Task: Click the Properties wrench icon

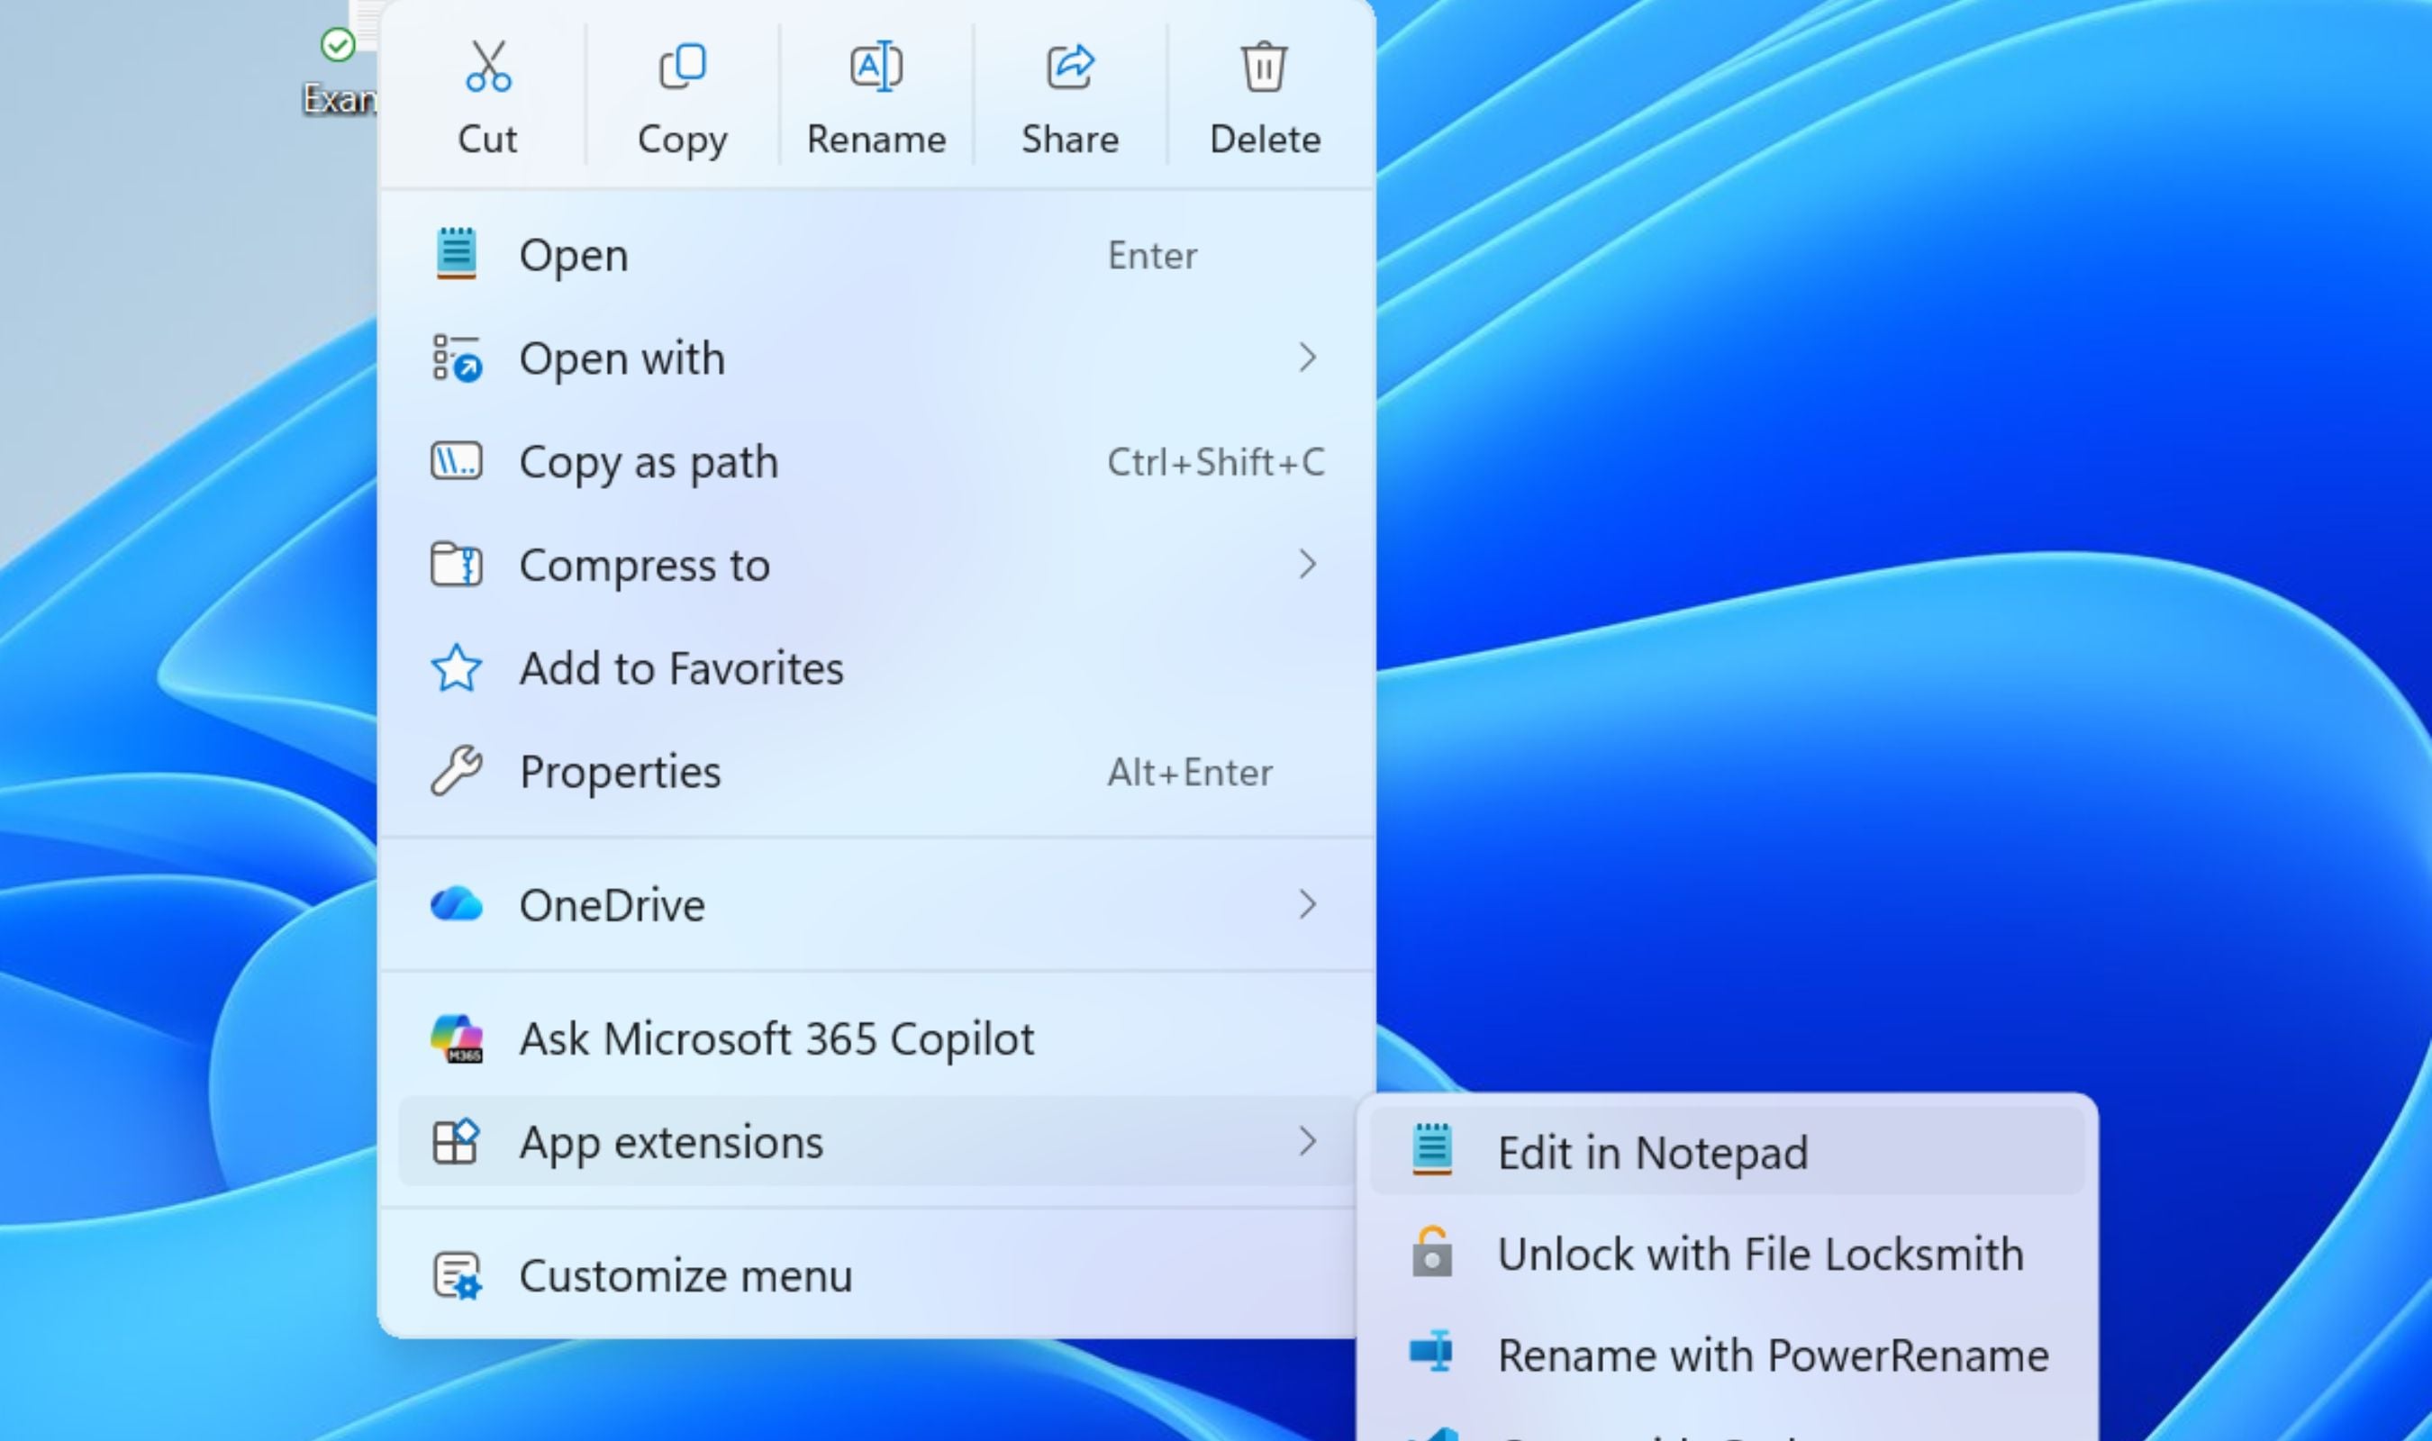Action: (457, 771)
